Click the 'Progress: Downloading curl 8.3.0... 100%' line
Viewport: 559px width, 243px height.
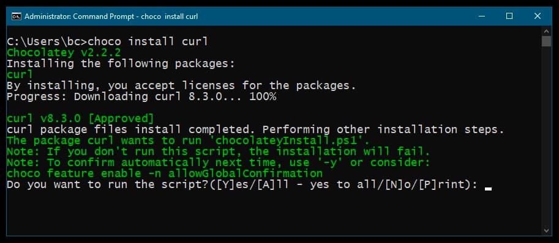point(141,96)
